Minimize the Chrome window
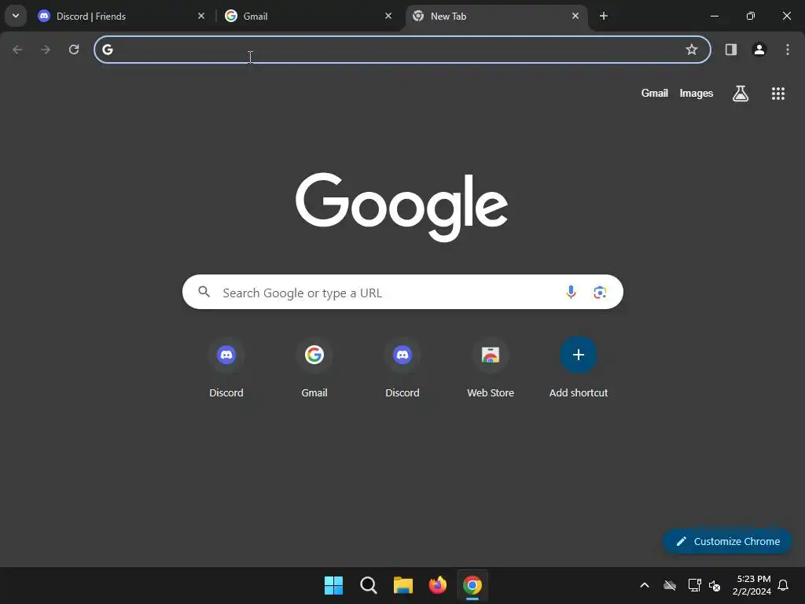 (714, 16)
